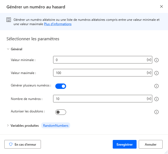
Task: Close the dialog with the X button
Action: point(161,6)
